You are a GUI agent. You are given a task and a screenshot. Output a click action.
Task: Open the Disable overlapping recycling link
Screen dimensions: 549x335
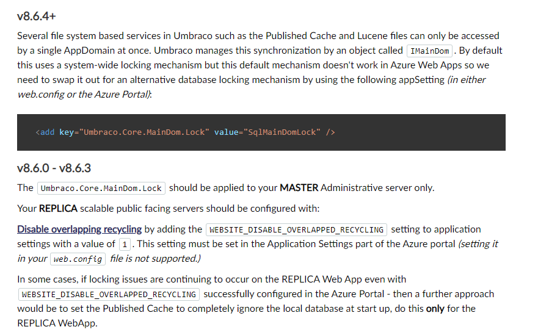(x=79, y=229)
